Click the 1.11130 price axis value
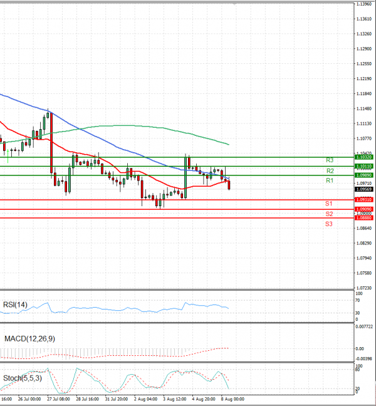376x406 pixels. tap(364, 124)
